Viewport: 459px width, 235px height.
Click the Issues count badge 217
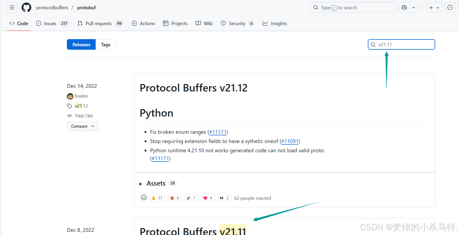64,23
